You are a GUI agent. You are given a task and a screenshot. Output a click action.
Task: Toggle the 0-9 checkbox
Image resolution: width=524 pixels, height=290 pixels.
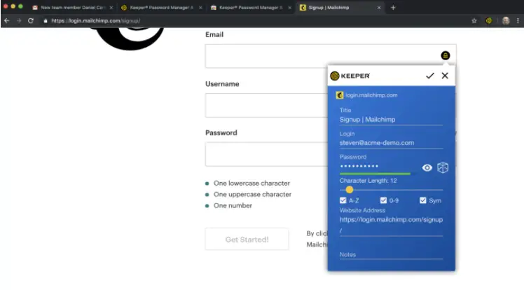point(383,200)
